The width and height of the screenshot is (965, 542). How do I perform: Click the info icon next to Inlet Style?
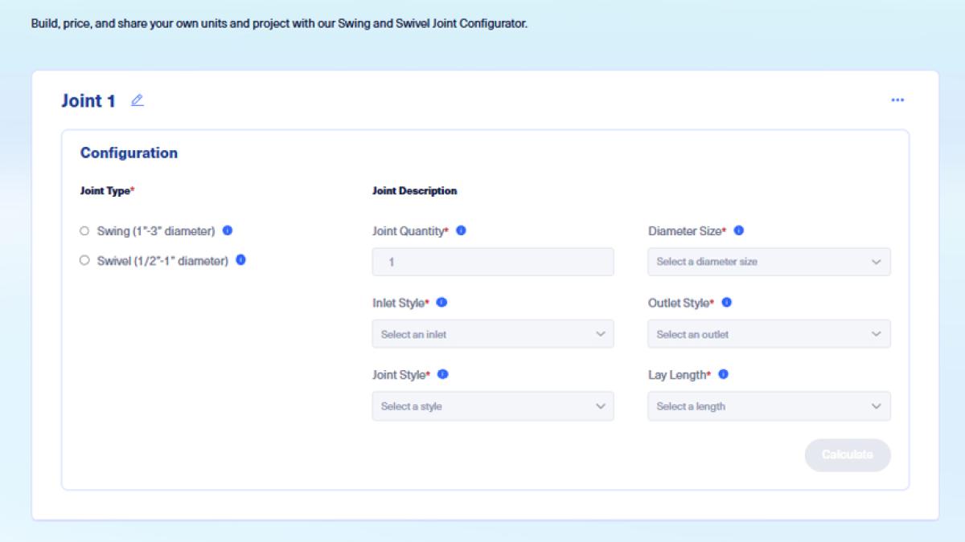coord(444,302)
